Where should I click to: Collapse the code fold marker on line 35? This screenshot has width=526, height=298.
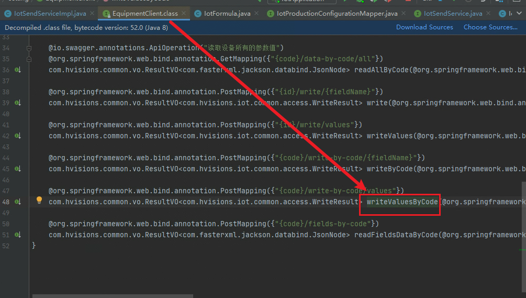(29, 59)
